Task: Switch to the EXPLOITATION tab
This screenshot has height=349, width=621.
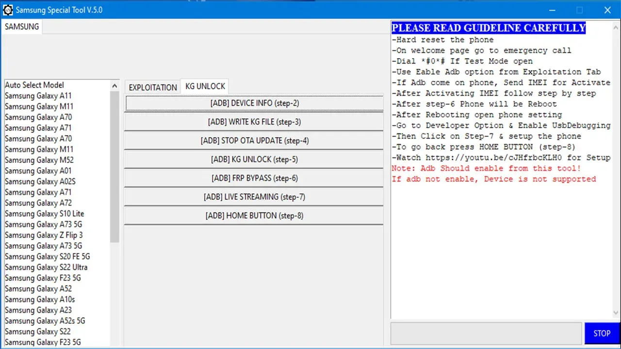Action: point(153,87)
